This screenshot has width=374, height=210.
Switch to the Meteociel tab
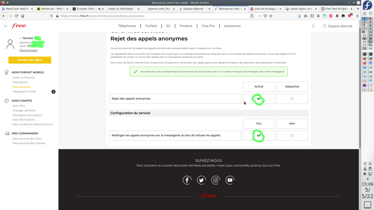pos(53,9)
